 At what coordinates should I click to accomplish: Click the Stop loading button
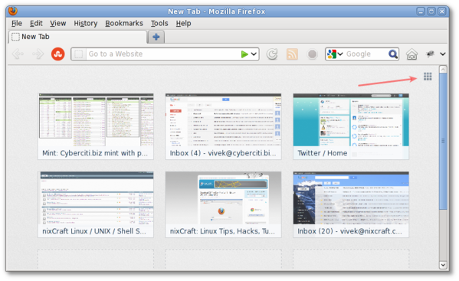pyautogui.click(x=312, y=54)
